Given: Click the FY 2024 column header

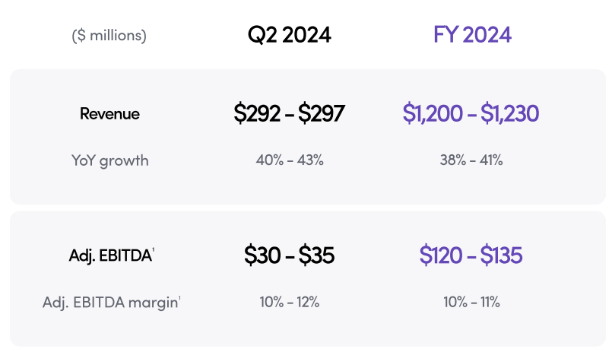Looking at the screenshot, I should coord(471,35).
